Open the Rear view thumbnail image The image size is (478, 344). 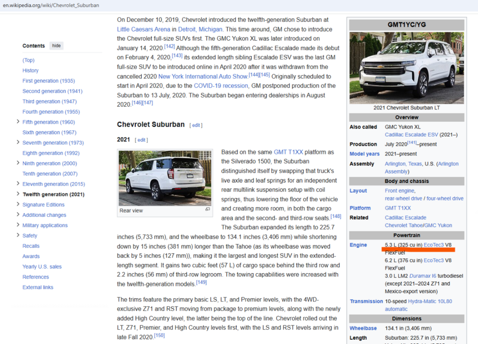tap(165, 178)
